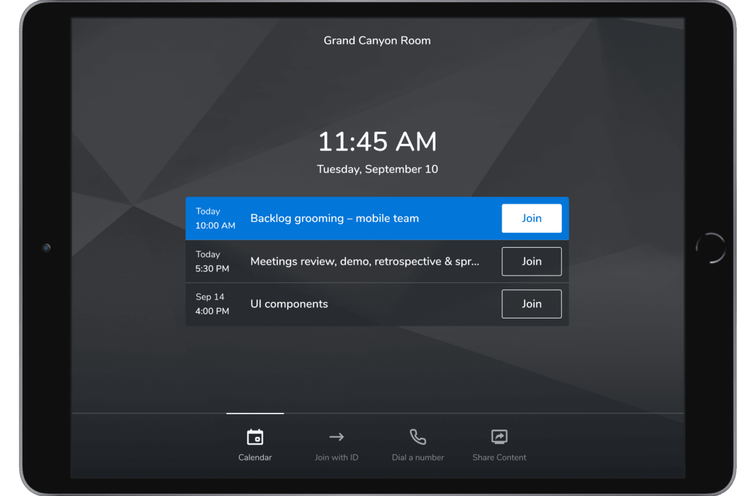This screenshot has width=756, height=496.
Task: Tap the Join with ID arrow icon
Action: coord(337,437)
